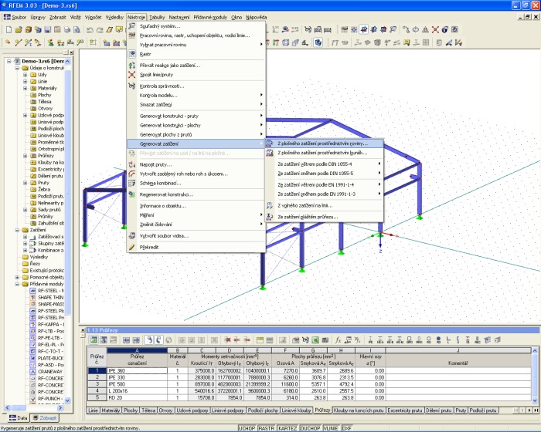Click the Undo arrow icon
Screen dimensions: 541x432
90,29
